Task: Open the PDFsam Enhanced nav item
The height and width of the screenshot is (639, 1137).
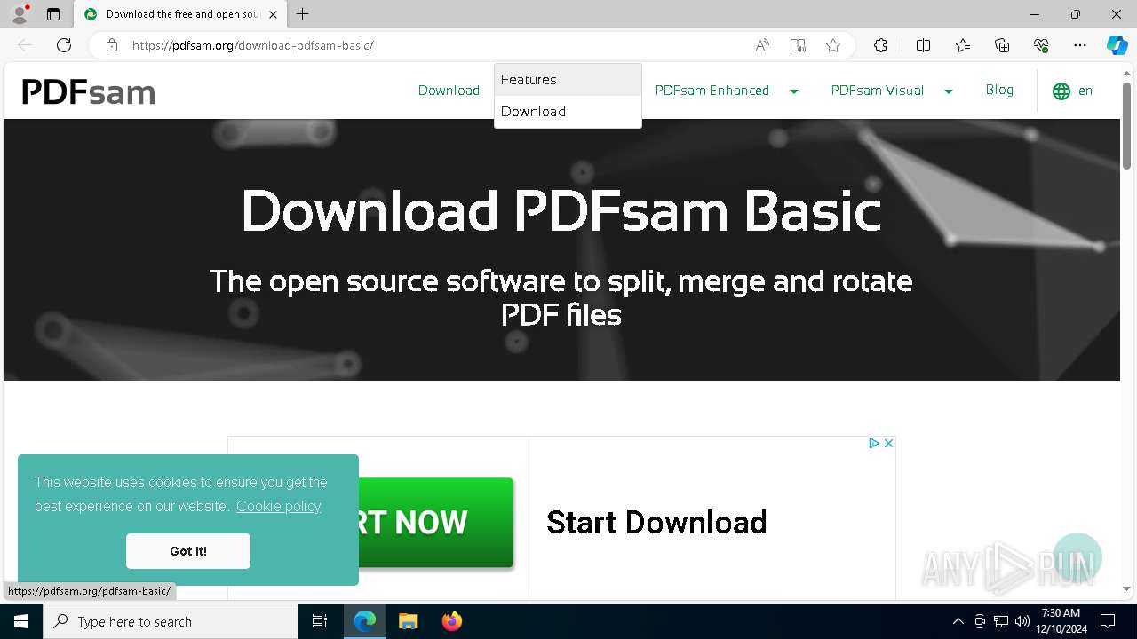Action: point(712,91)
